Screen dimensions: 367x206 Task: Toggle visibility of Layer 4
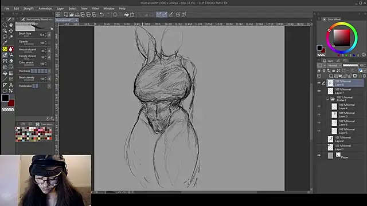[x=319, y=106]
